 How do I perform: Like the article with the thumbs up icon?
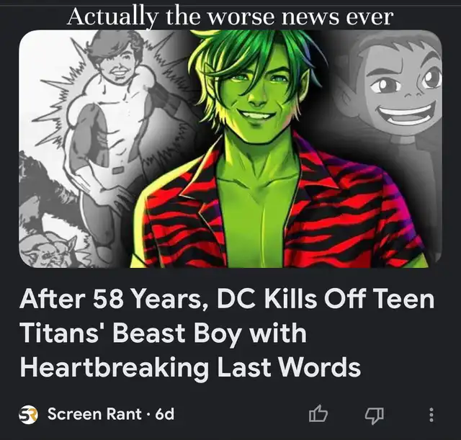click(318, 414)
